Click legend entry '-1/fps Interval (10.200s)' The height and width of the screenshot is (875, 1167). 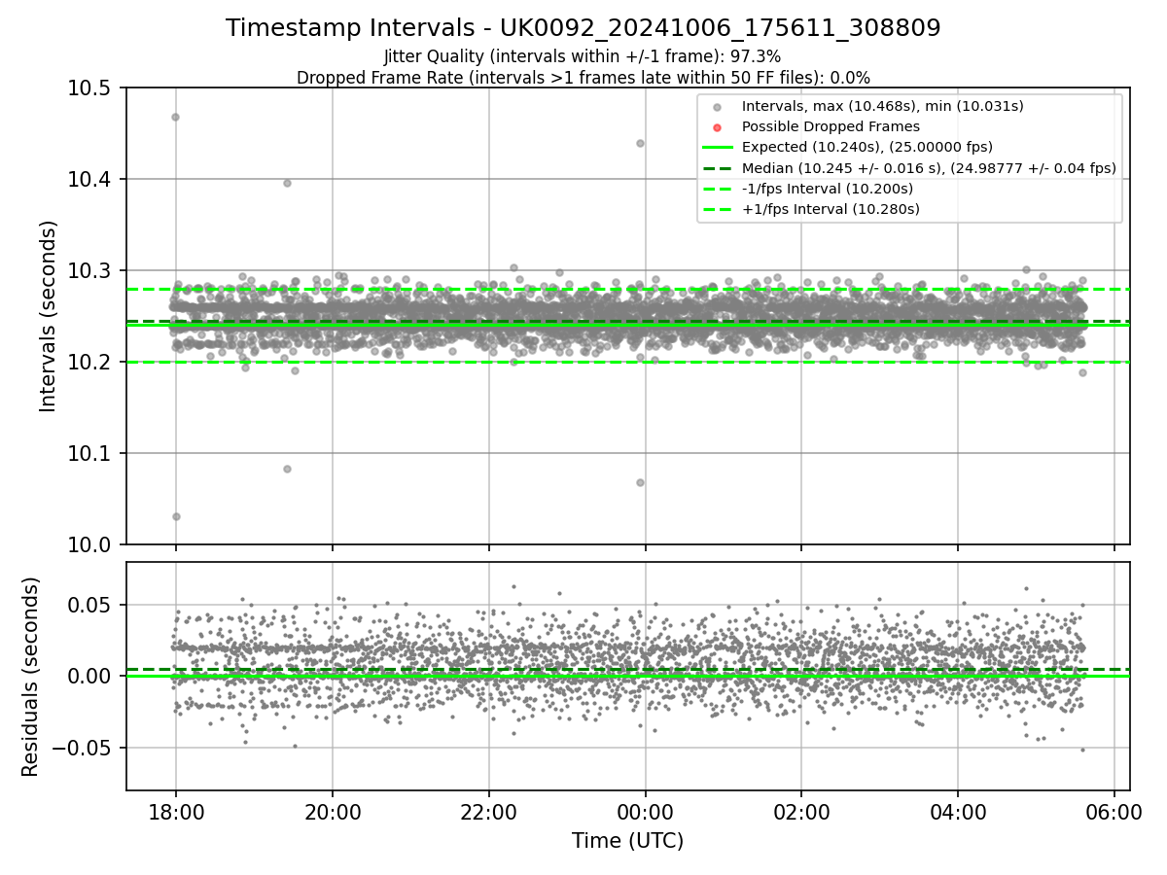828,189
